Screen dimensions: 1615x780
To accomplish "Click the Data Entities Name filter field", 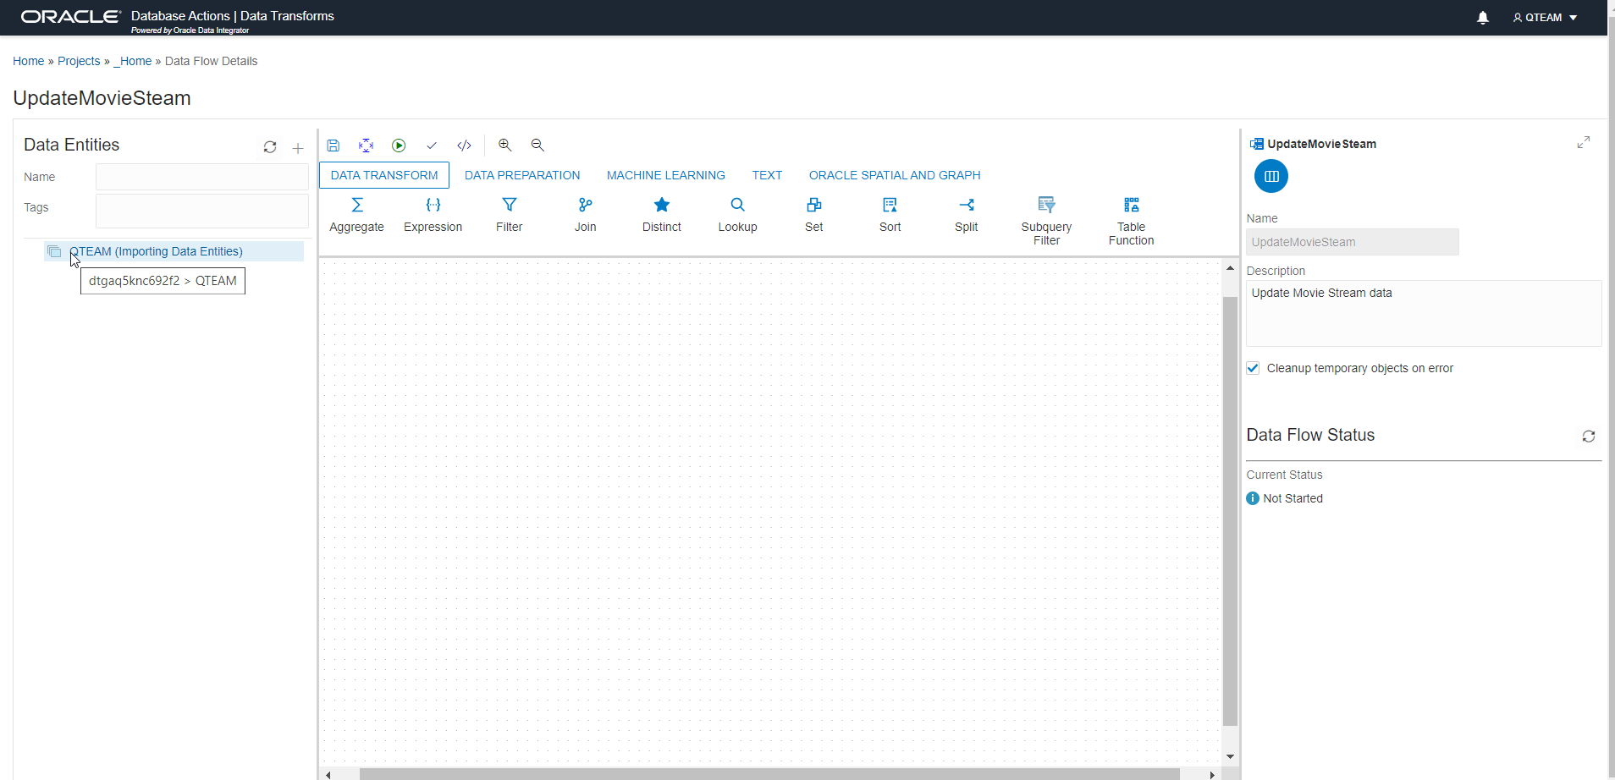I will (x=202, y=177).
